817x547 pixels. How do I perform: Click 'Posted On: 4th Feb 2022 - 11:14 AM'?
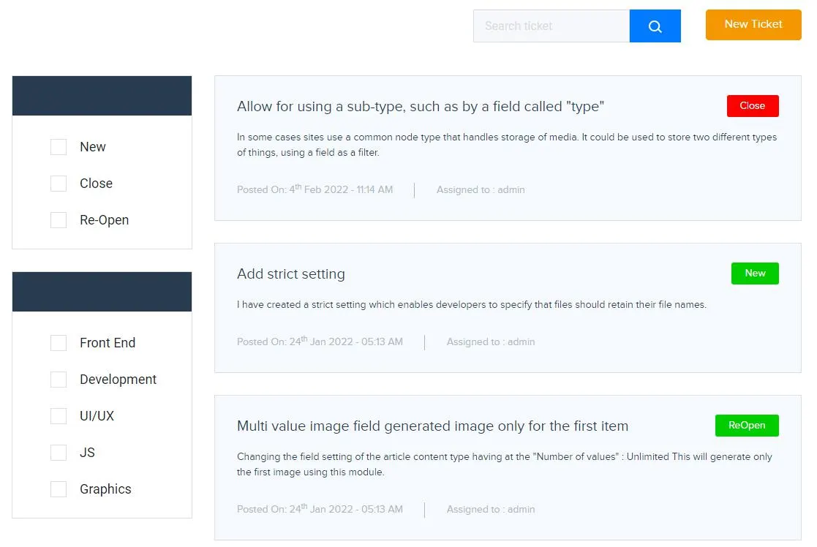pos(315,189)
